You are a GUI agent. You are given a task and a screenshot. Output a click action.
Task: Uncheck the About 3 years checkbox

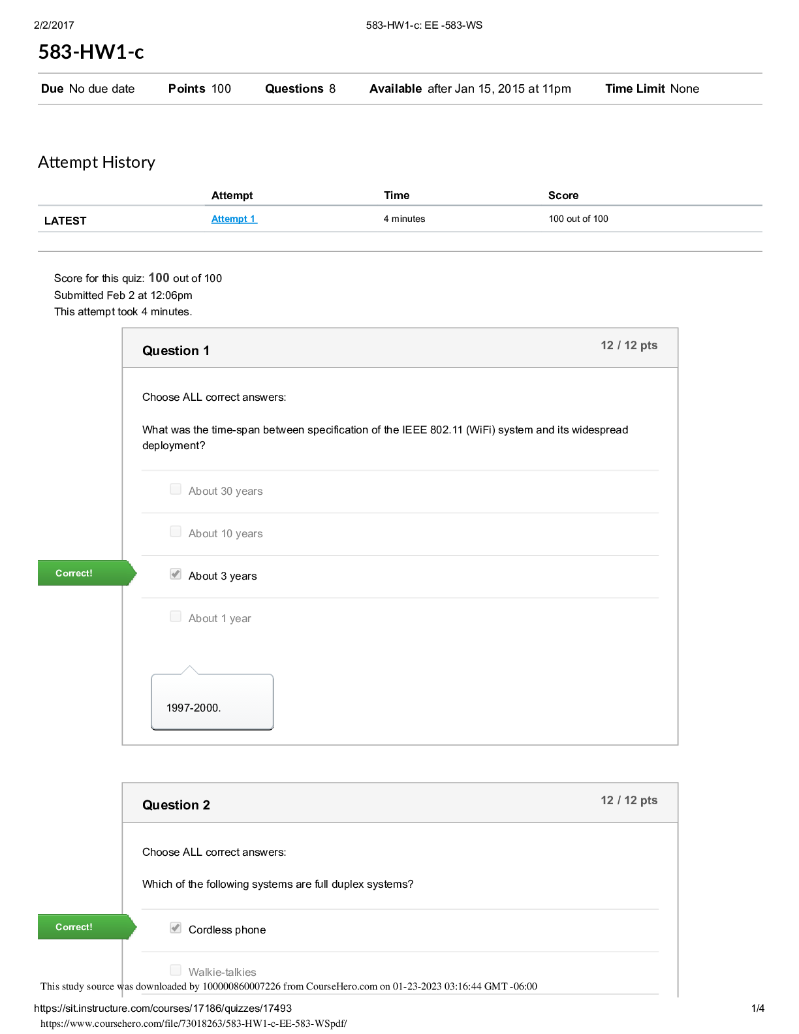pos(176,574)
